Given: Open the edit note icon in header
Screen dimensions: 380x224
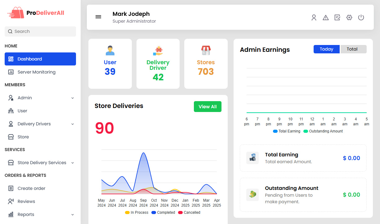Looking at the screenshot, I should pyautogui.click(x=337, y=18).
